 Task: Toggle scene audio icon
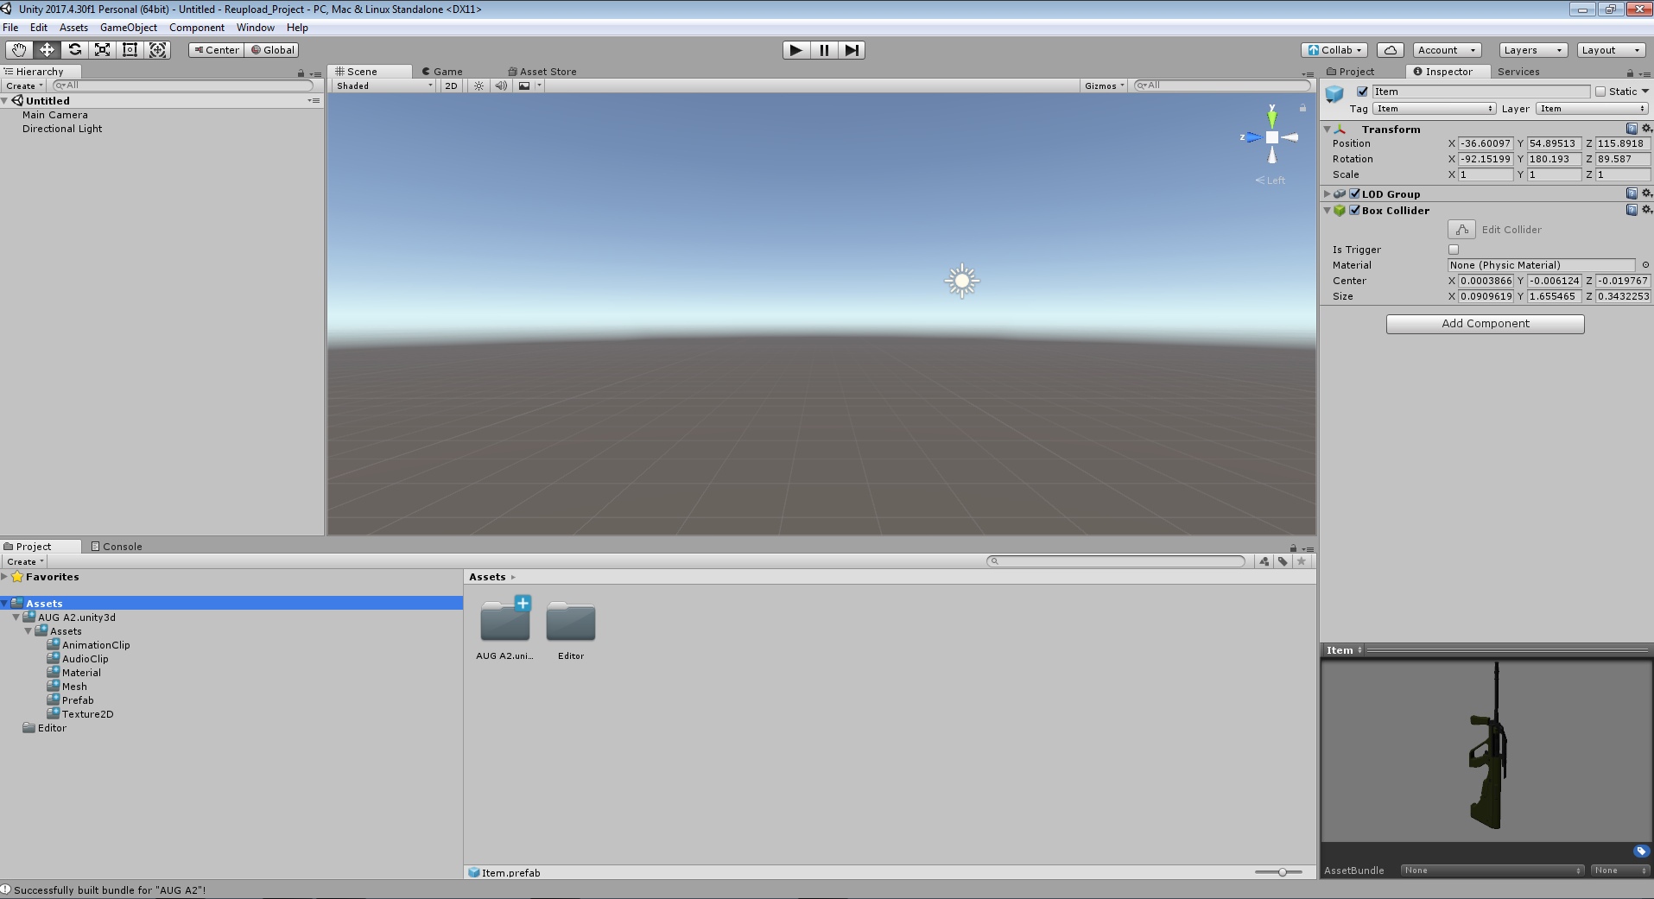(x=501, y=85)
